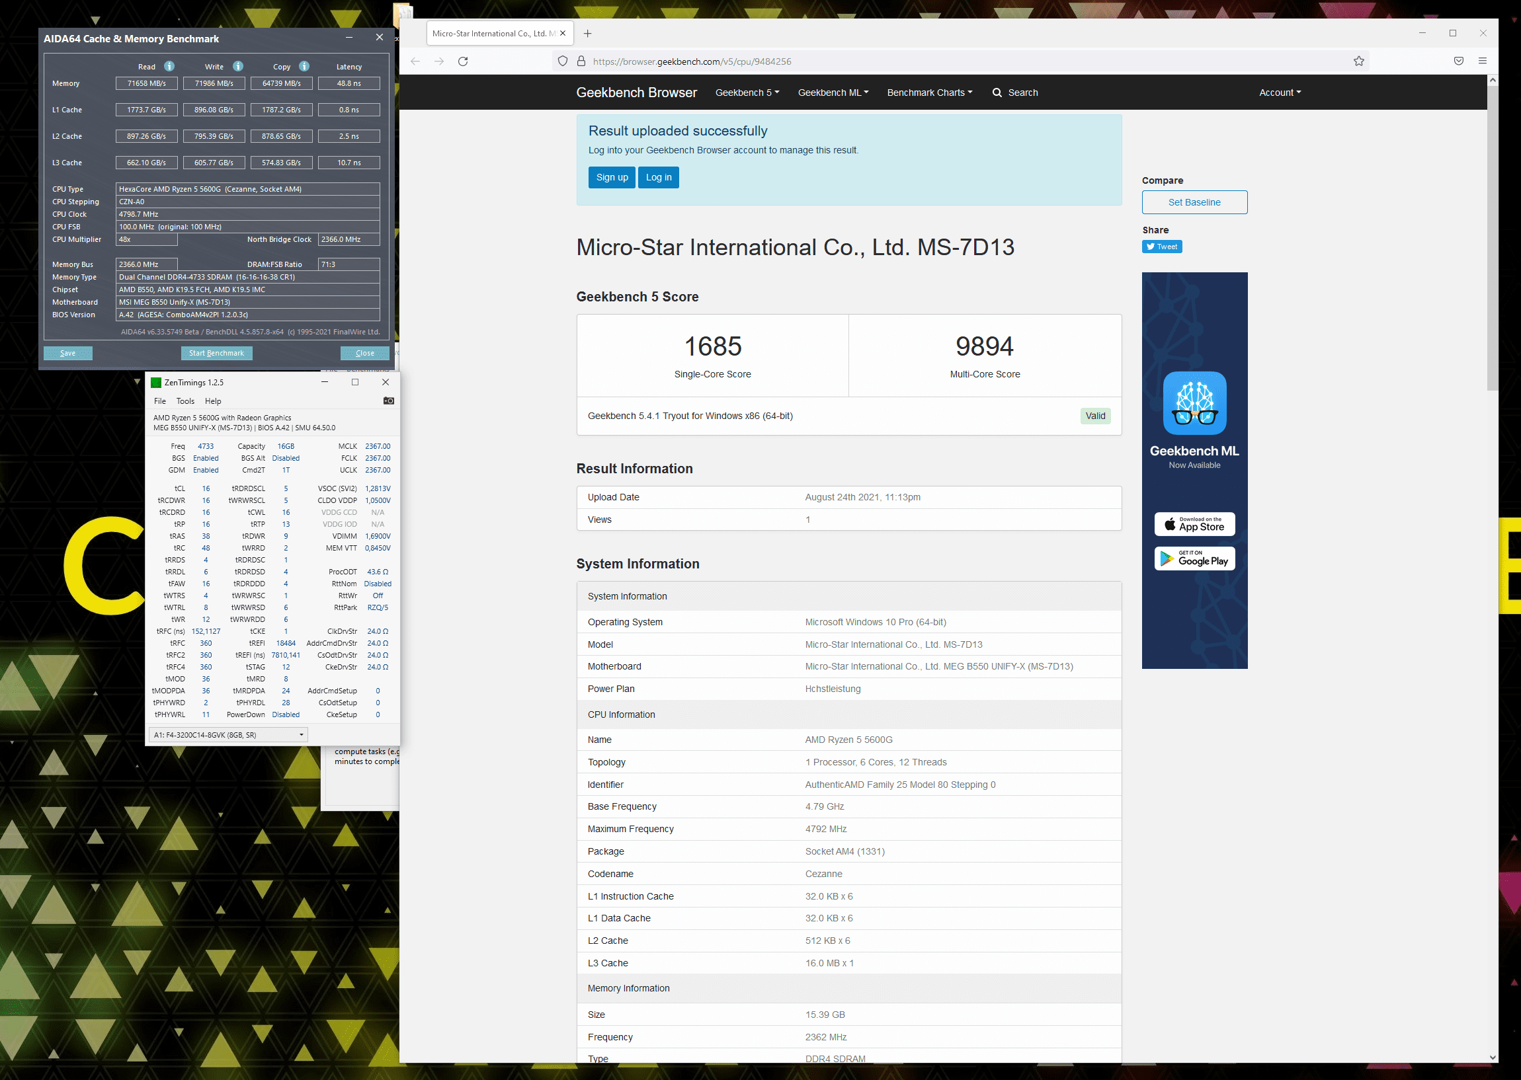1521x1080 pixels.
Task: Click the Memory Read 71658 MB/s field
Action: (146, 83)
